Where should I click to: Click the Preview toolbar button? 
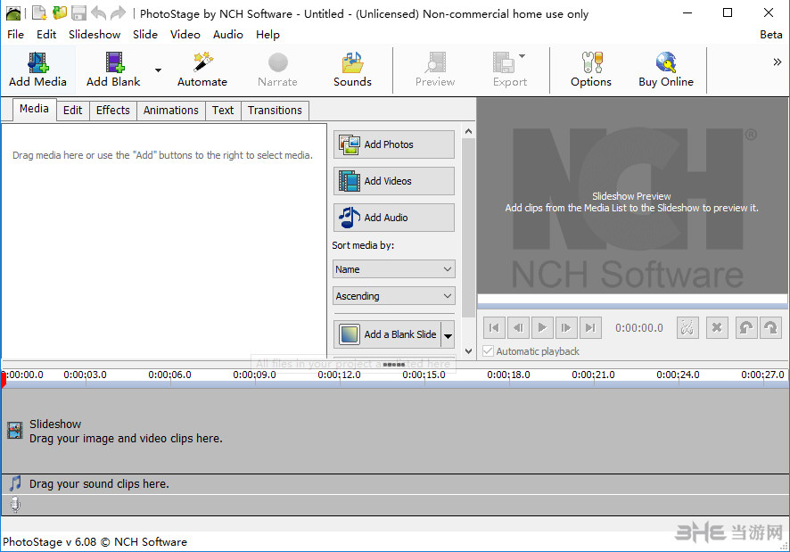pyautogui.click(x=435, y=70)
